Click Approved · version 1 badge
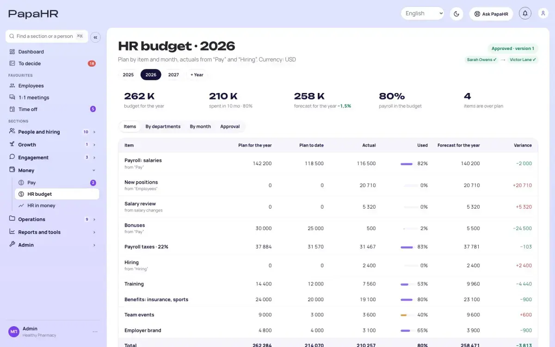Viewport: 555px width, 347px height. 513,49
